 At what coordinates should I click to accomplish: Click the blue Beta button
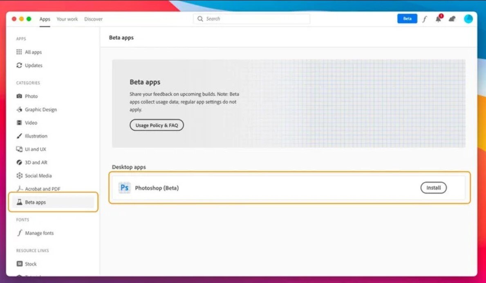[x=407, y=18]
